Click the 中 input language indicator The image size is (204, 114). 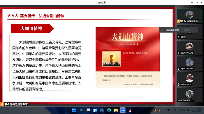click(x=168, y=110)
